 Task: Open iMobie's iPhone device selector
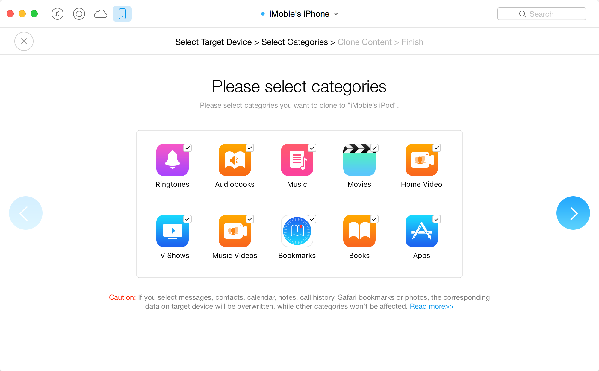click(x=299, y=14)
